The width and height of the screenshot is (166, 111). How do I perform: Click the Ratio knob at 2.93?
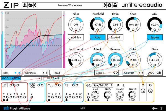(115, 25)
